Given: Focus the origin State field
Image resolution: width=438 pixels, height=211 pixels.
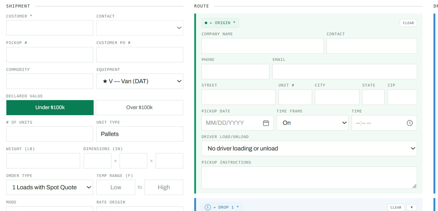Looking at the screenshot, I should [x=373, y=97].
